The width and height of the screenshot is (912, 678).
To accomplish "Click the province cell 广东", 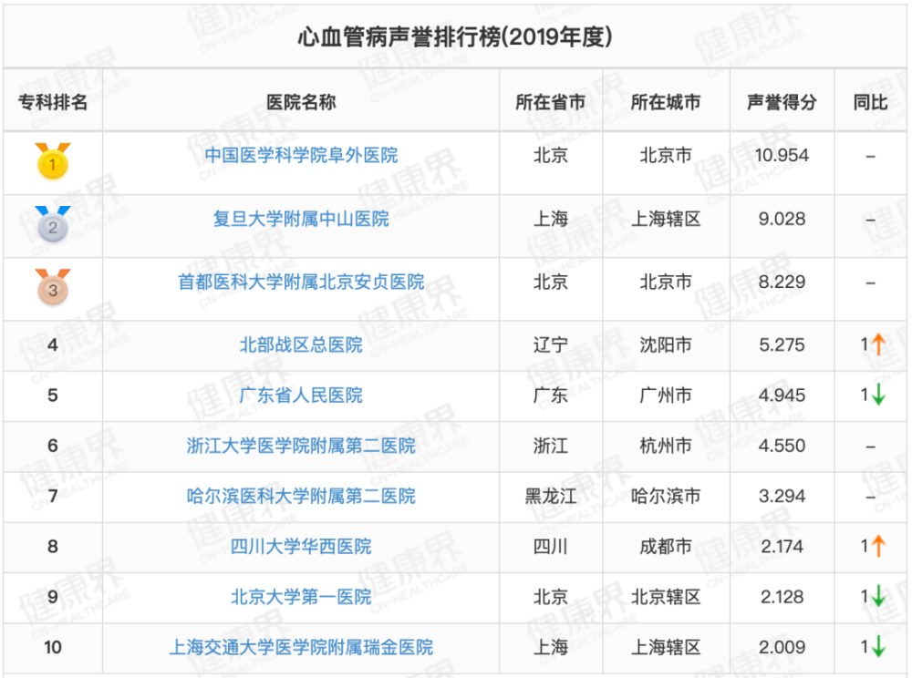I will pyautogui.click(x=550, y=395).
